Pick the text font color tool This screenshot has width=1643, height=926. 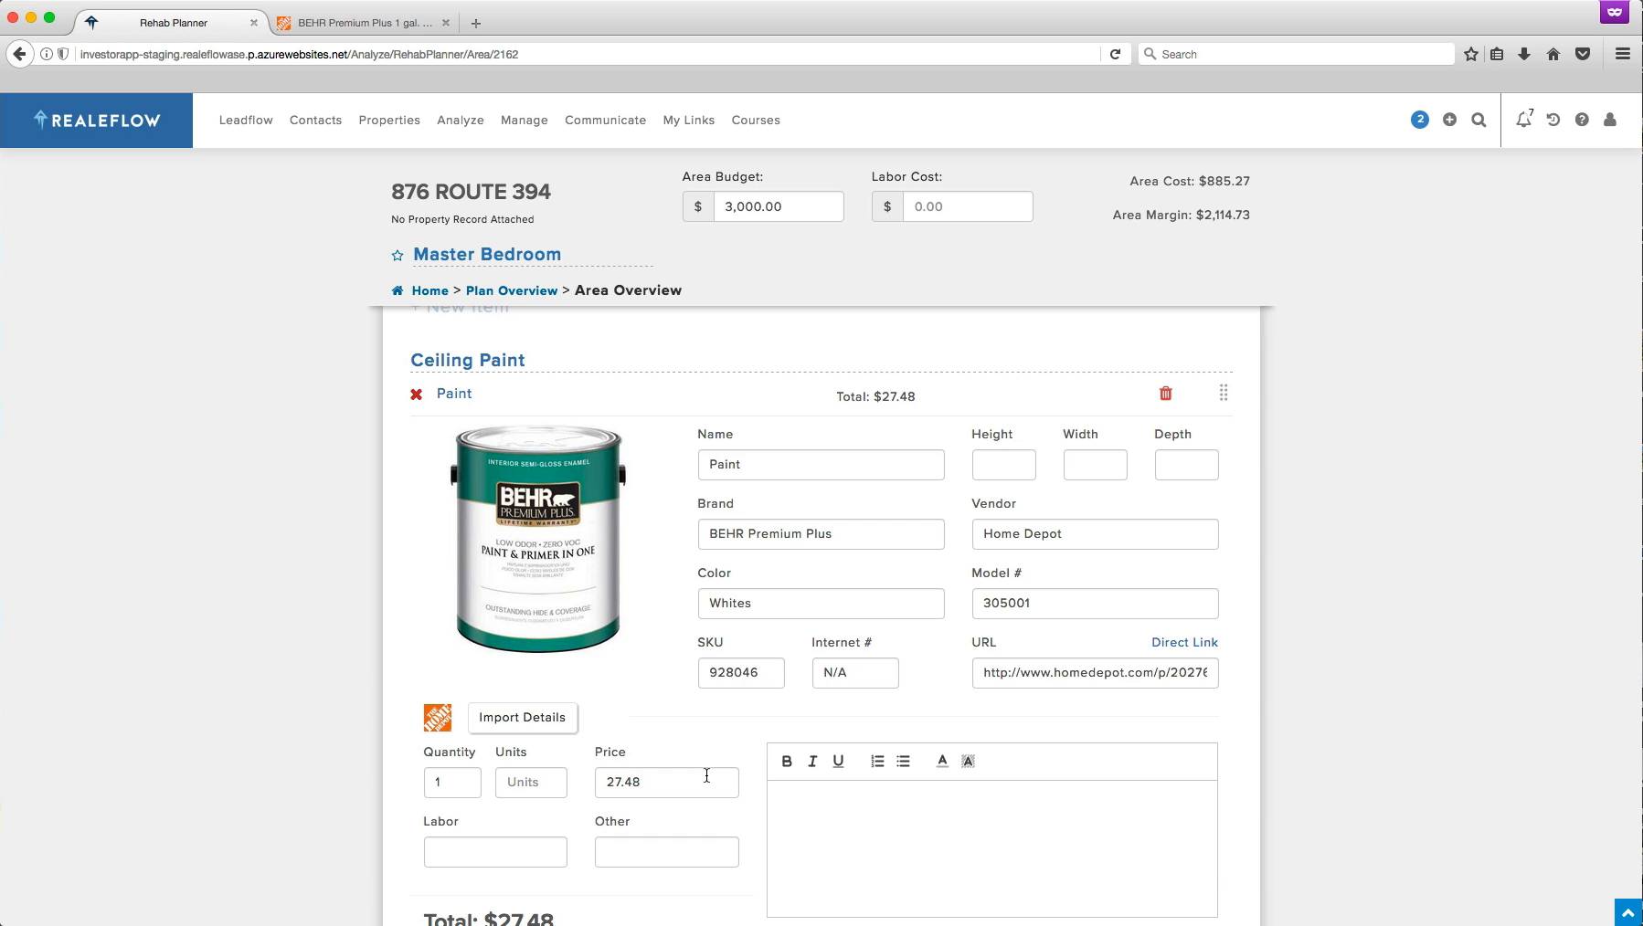click(x=942, y=761)
